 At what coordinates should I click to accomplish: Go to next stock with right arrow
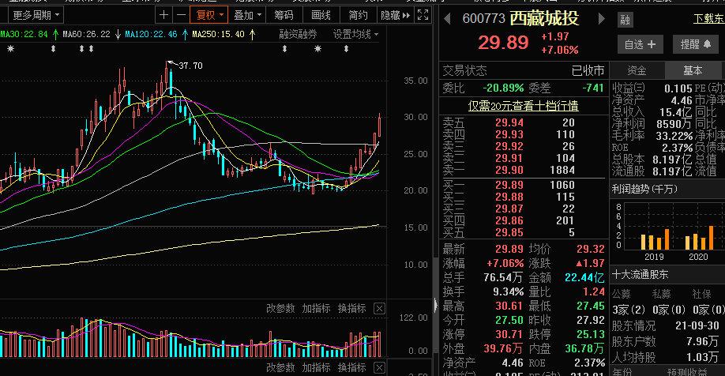pos(601,19)
